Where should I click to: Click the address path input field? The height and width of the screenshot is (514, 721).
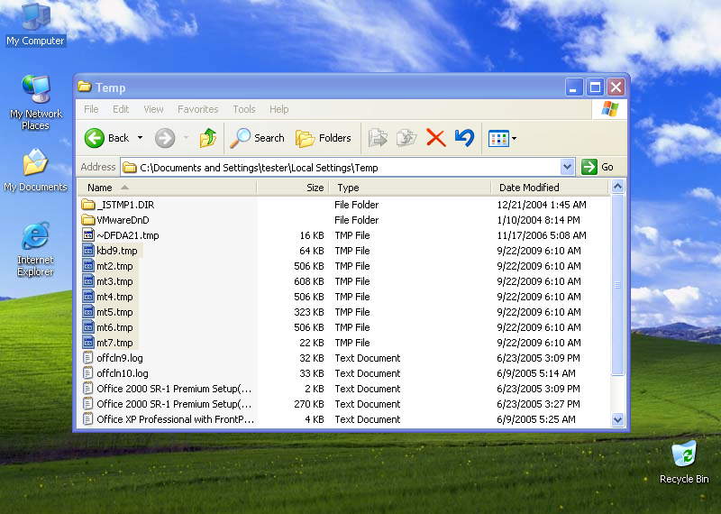tap(342, 167)
